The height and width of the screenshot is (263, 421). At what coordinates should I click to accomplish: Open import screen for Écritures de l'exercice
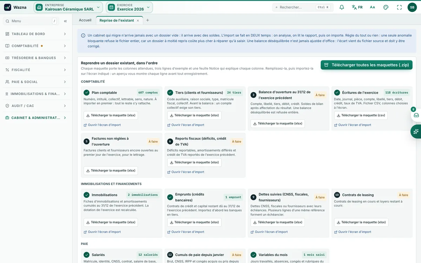[x=353, y=125]
